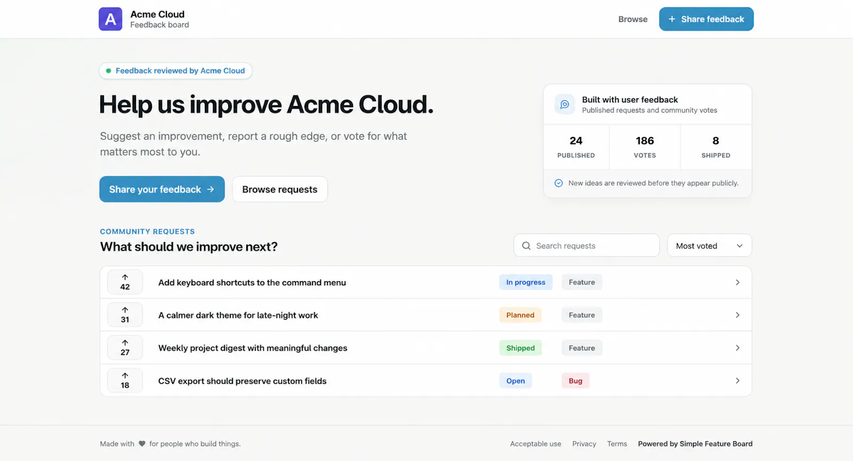Click Browse in the top navigation
The height and width of the screenshot is (461, 853).
633,19
